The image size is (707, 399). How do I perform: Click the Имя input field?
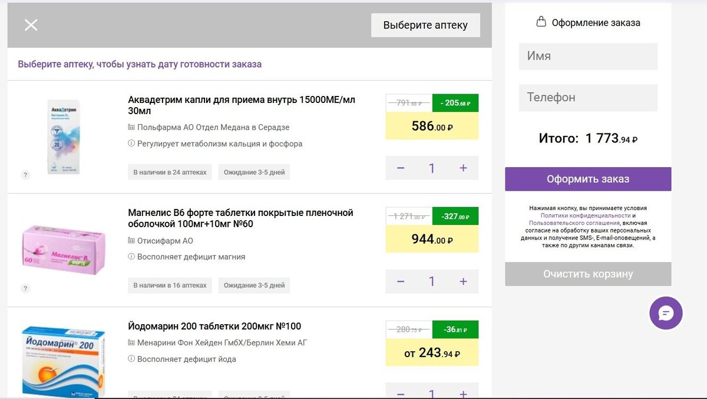(587, 56)
